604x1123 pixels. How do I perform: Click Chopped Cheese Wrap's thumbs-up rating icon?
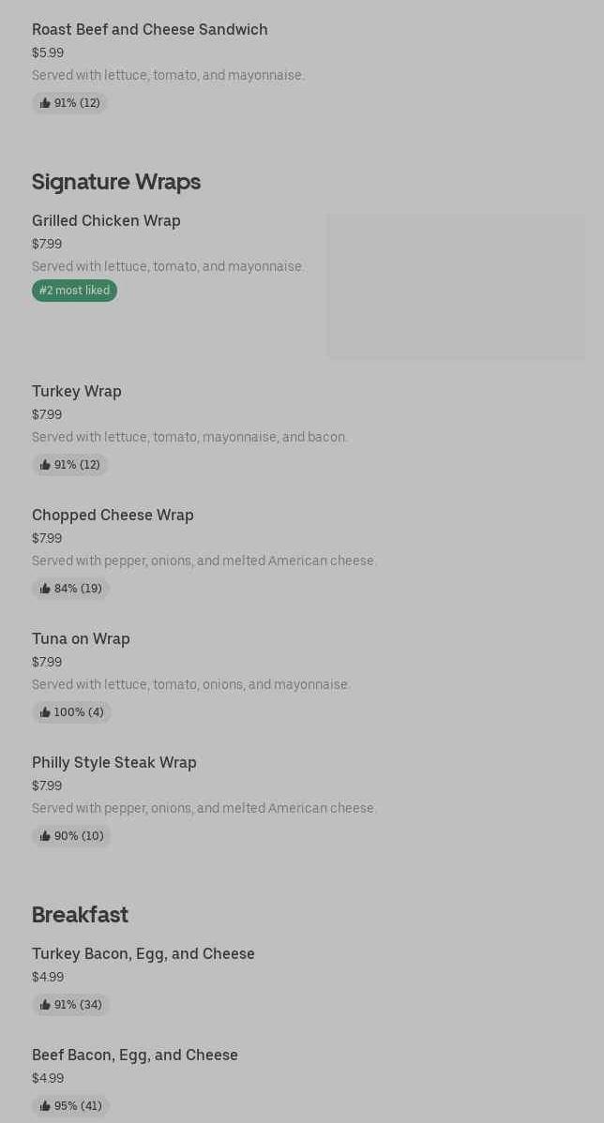tap(45, 589)
